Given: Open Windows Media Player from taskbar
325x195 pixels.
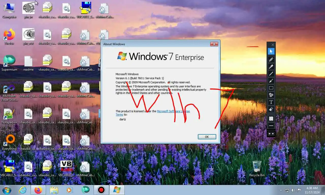Looking at the screenshot, I should pos(69,190).
